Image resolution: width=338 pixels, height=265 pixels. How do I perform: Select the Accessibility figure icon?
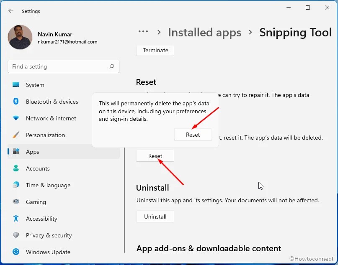(15, 219)
